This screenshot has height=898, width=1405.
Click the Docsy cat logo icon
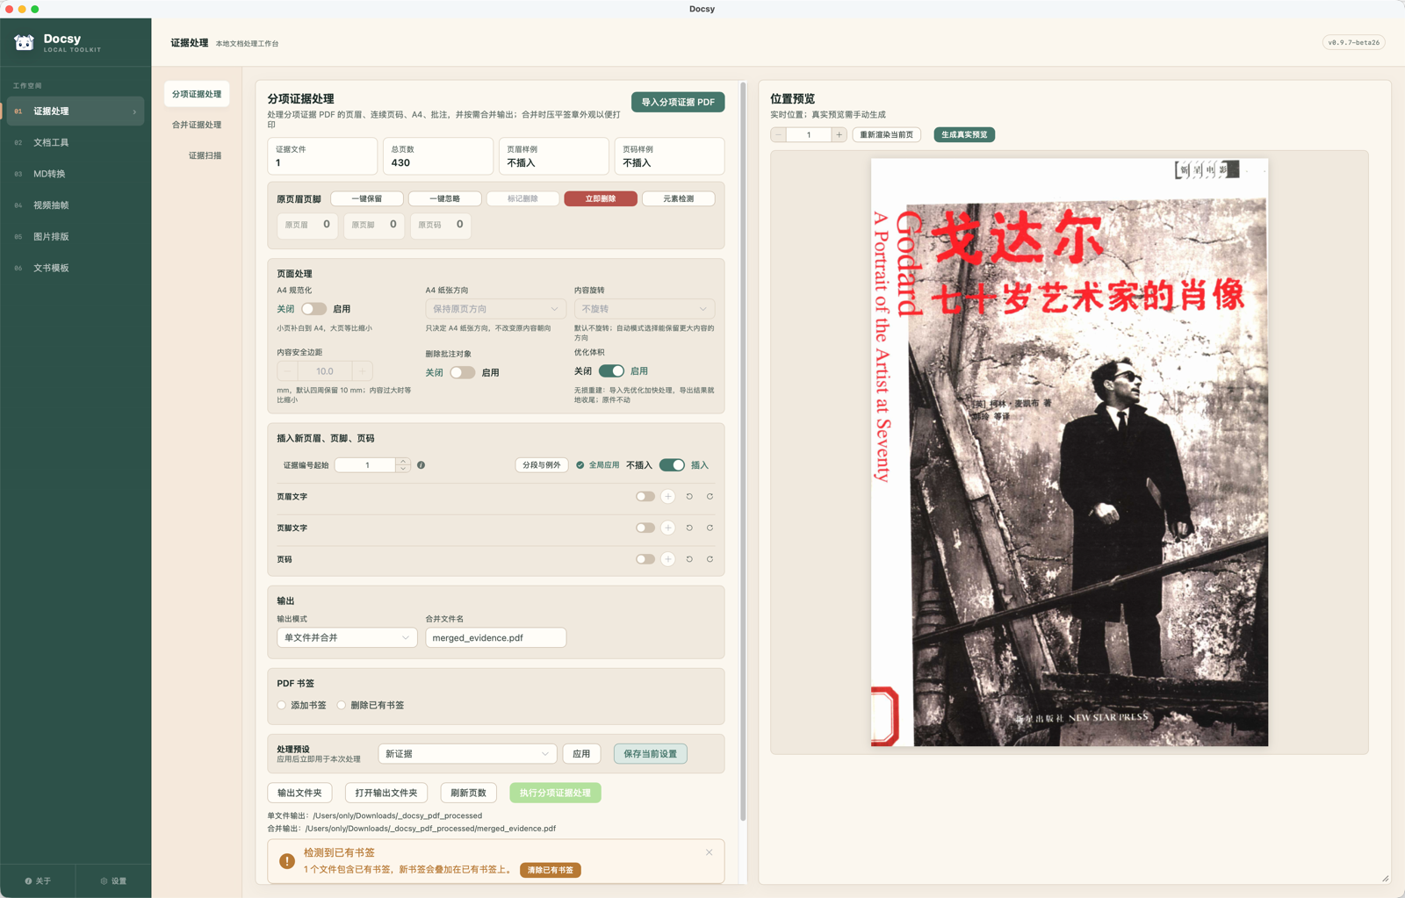[24, 42]
